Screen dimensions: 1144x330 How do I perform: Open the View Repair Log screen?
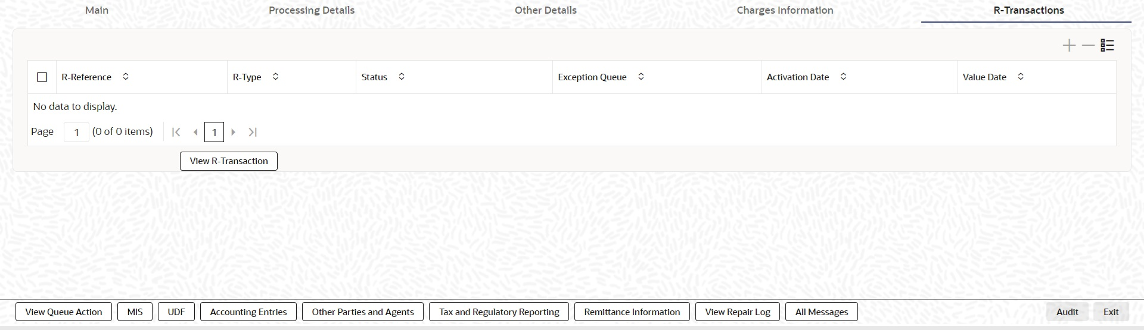(738, 312)
